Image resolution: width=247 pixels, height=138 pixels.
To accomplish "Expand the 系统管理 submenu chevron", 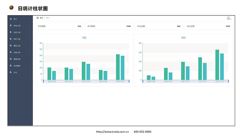I will (30, 66).
